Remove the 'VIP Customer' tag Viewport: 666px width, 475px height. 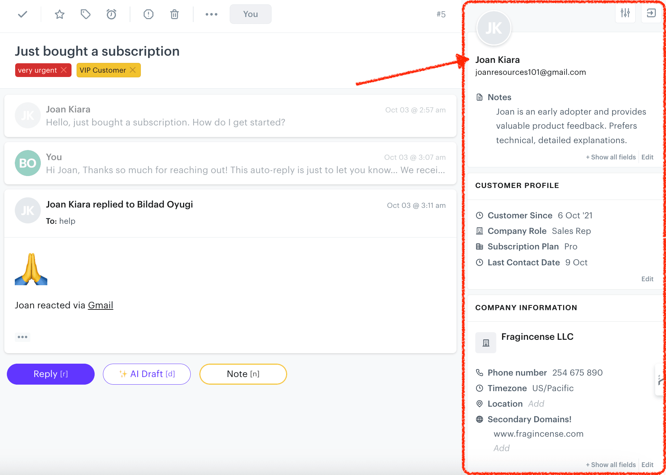132,70
